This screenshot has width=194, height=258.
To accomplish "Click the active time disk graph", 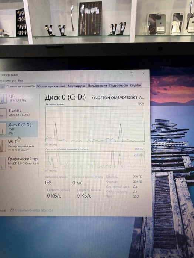I will [95, 124].
